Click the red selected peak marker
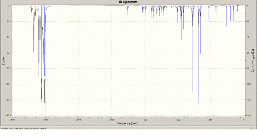The width and height of the screenshot is (257, 140). [x=237, y=8]
